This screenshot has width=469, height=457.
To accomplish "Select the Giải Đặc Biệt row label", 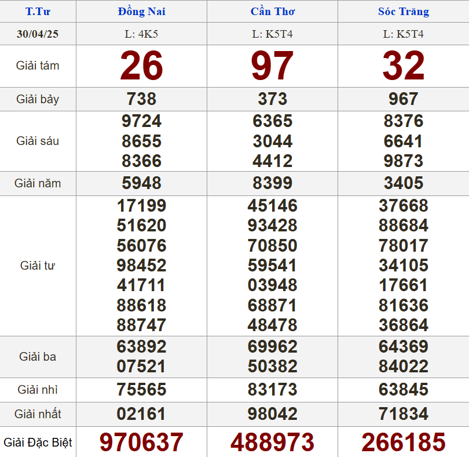I will 38,443.
